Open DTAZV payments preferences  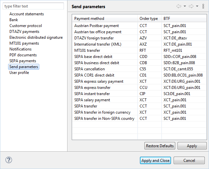tap(24, 32)
